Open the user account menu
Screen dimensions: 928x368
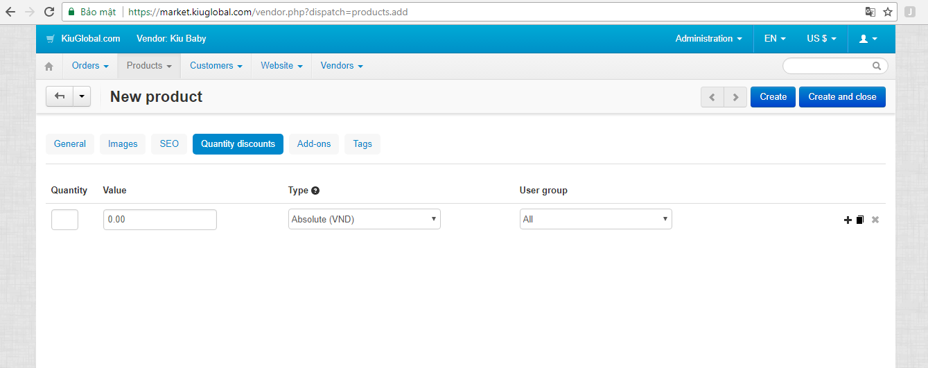pos(868,39)
